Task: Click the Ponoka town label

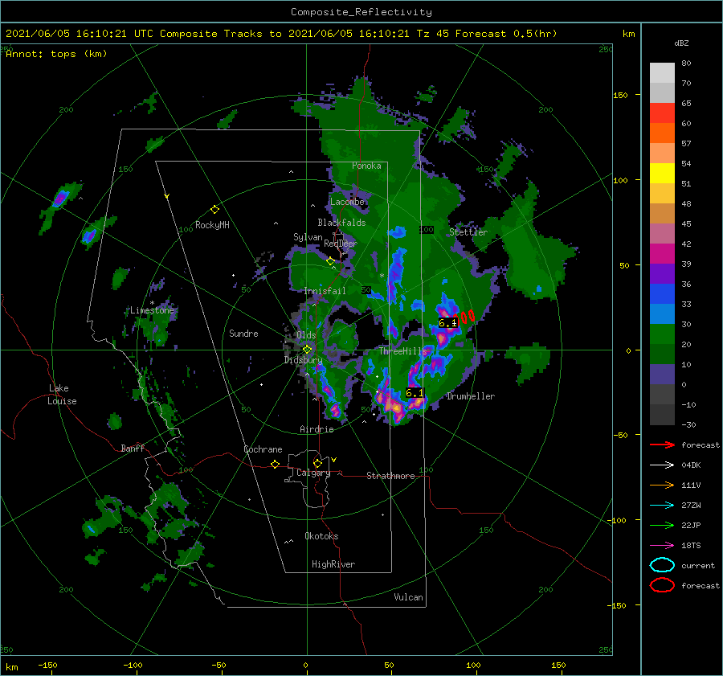Action: (366, 166)
